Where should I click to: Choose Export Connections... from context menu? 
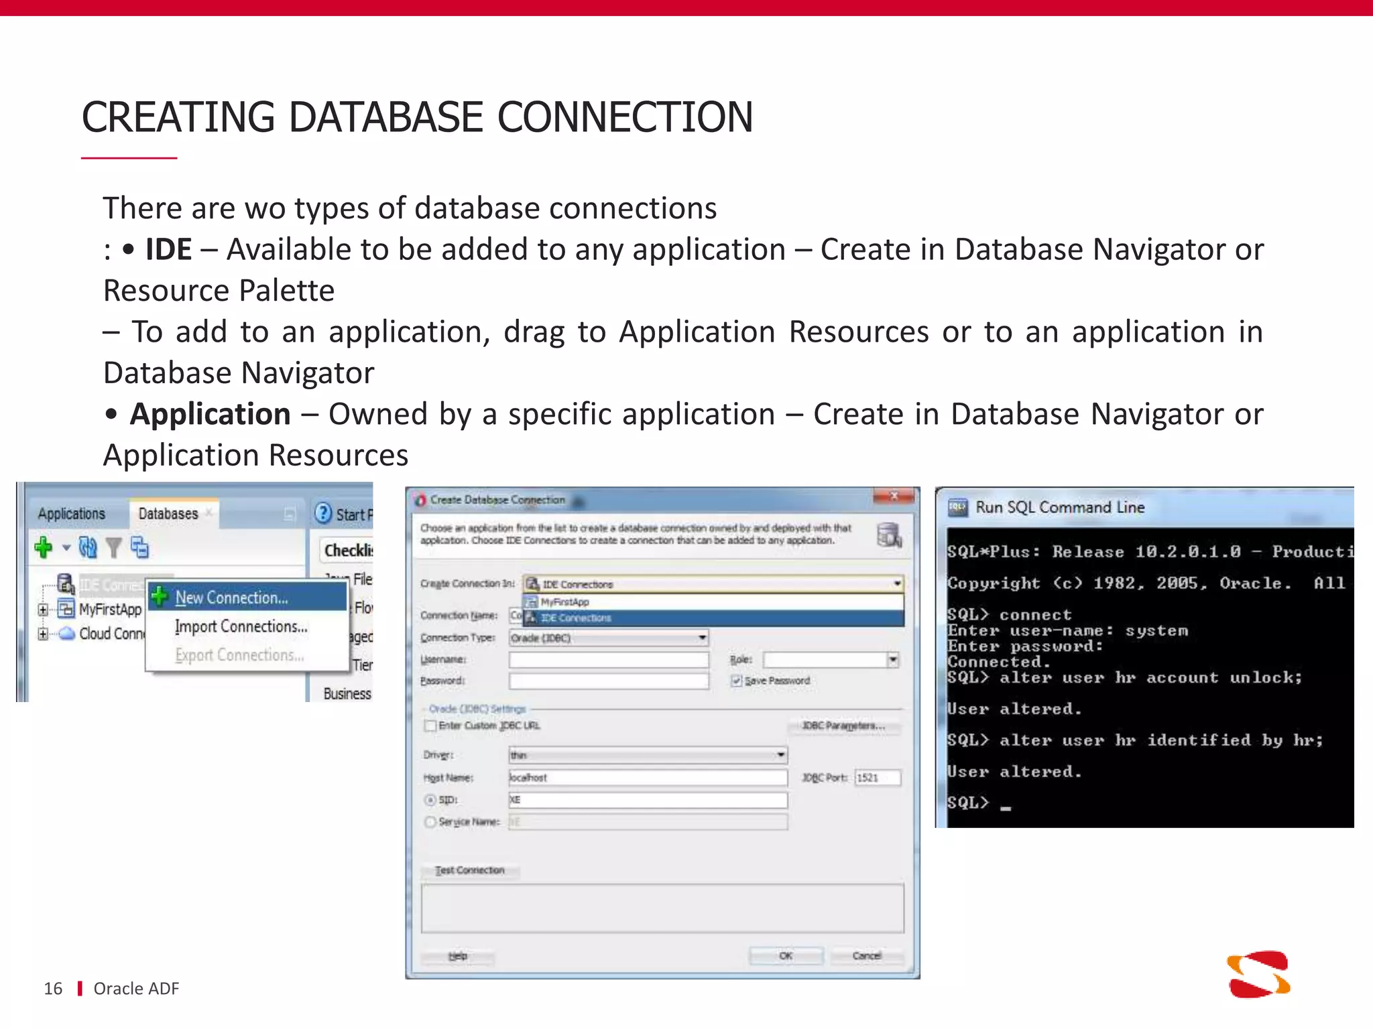247,655
